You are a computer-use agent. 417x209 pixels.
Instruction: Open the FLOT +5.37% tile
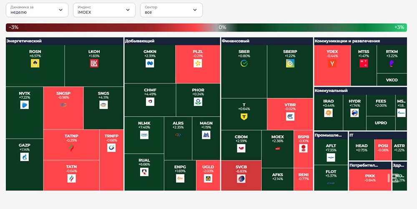[x=331, y=178]
